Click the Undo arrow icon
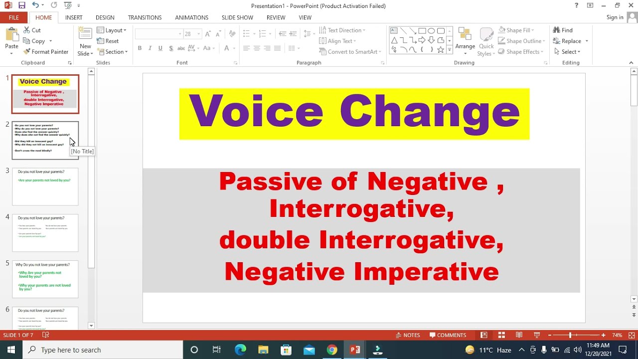The image size is (638, 359). click(35, 5)
